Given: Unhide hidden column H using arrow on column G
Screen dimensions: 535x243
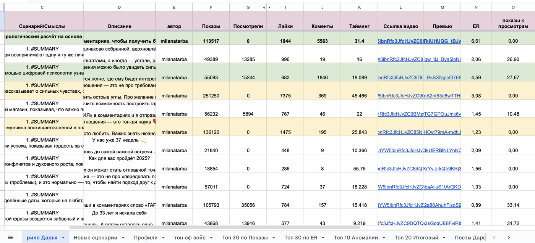Looking at the screenshot, I should click(x=264, y=7).
